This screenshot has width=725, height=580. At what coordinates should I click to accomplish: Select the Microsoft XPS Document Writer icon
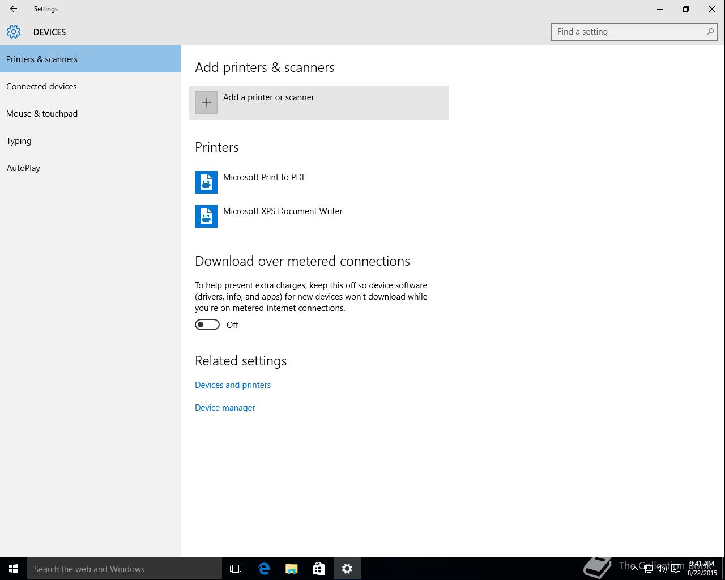(206, 216)
